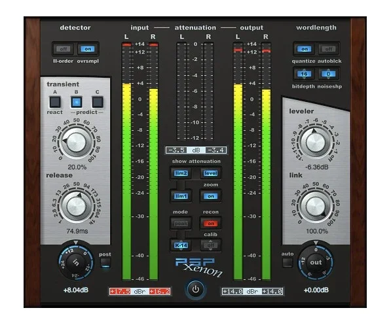This screenshot has width=391, height=325.
Task: Change the noiseshp D selector
Action: (328, 74)
